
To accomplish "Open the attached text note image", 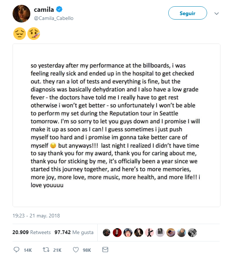I will [x=116, y=125].
